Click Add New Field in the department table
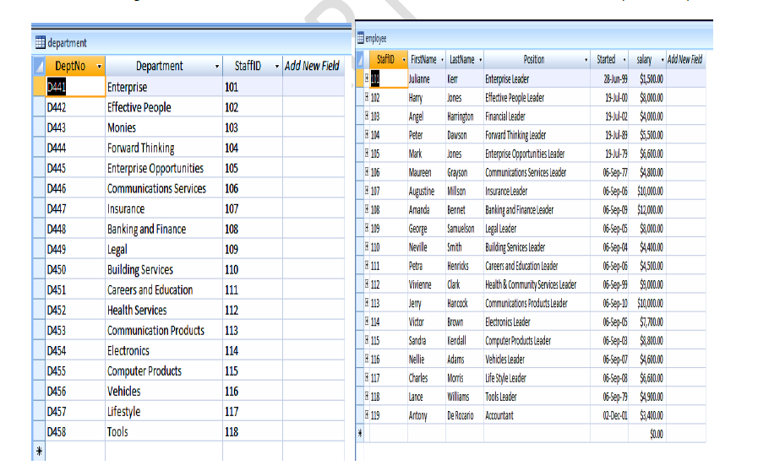The image size is (758, 476). [x=312, y=66]
